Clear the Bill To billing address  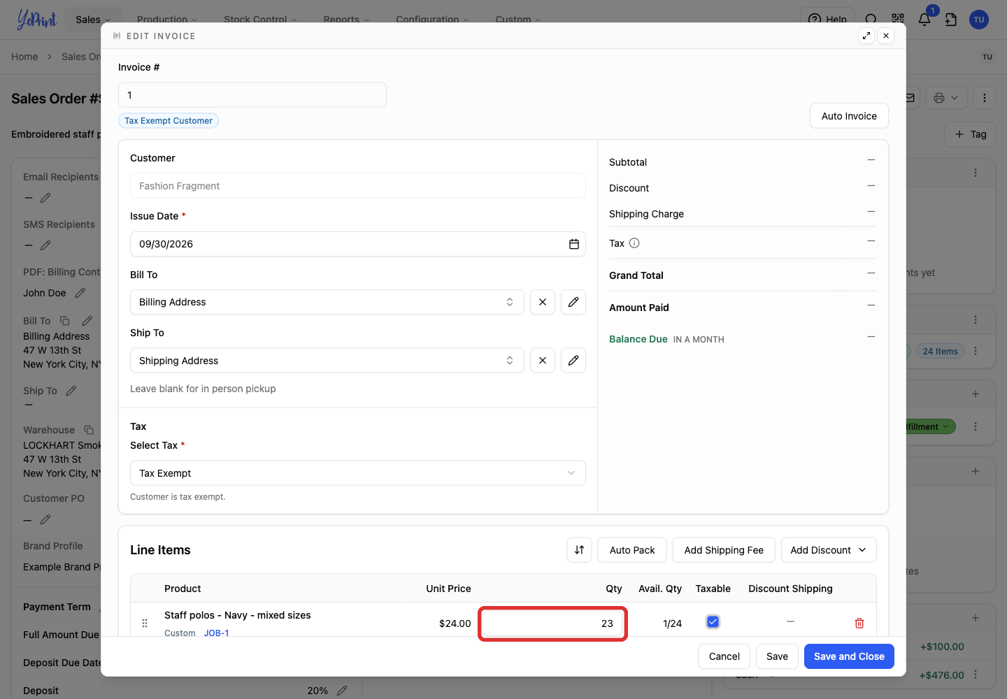pos(543,302)
